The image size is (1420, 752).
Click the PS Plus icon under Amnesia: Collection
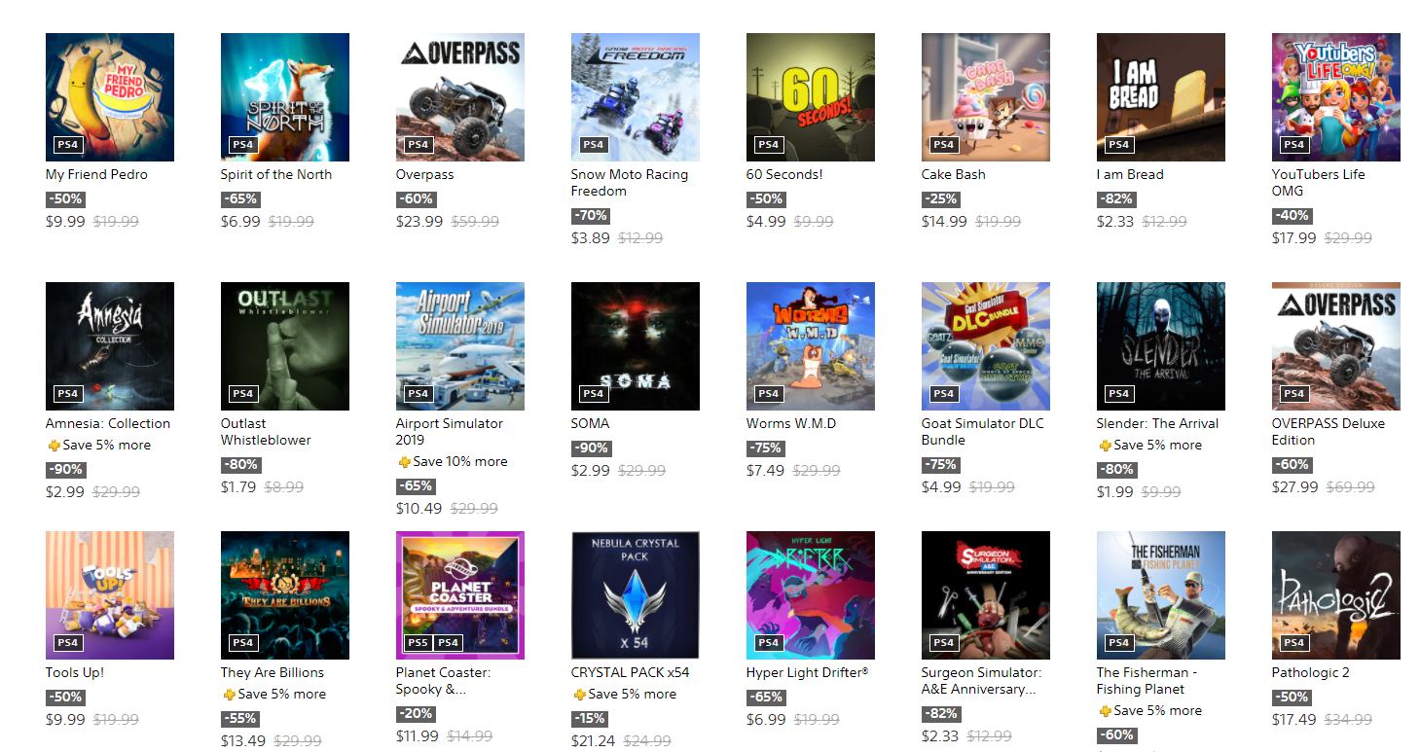(x=55, y=446)
